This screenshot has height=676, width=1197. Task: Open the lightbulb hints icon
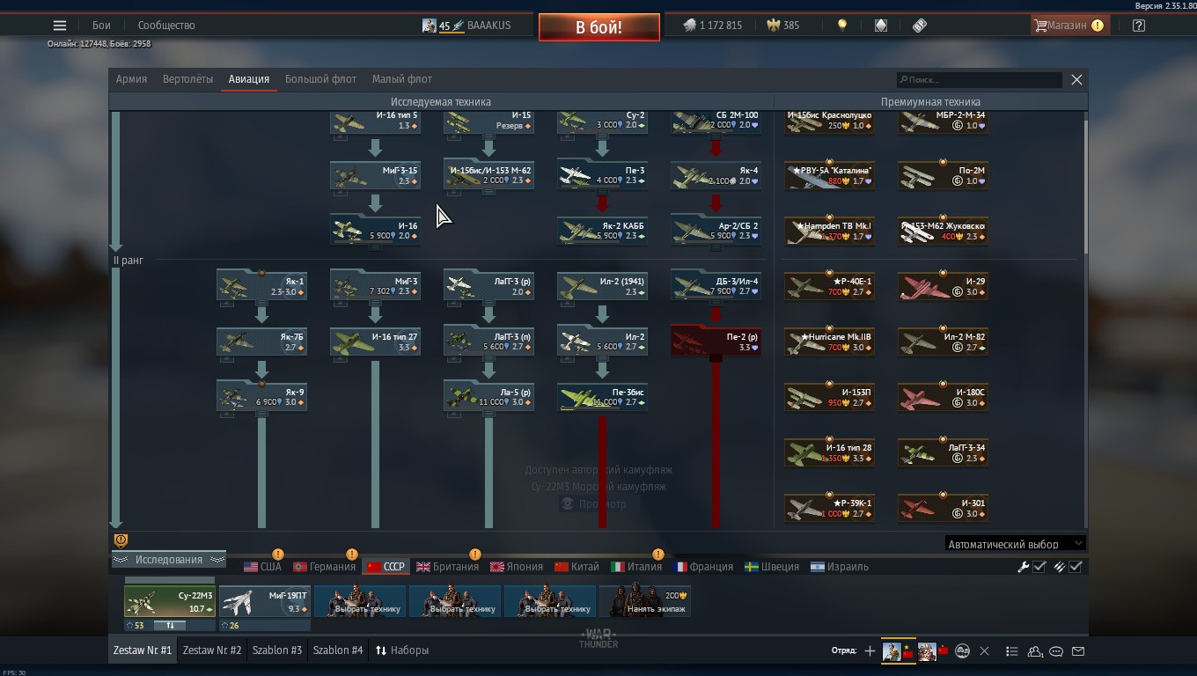pyautogui.click(x=842, y=26)
